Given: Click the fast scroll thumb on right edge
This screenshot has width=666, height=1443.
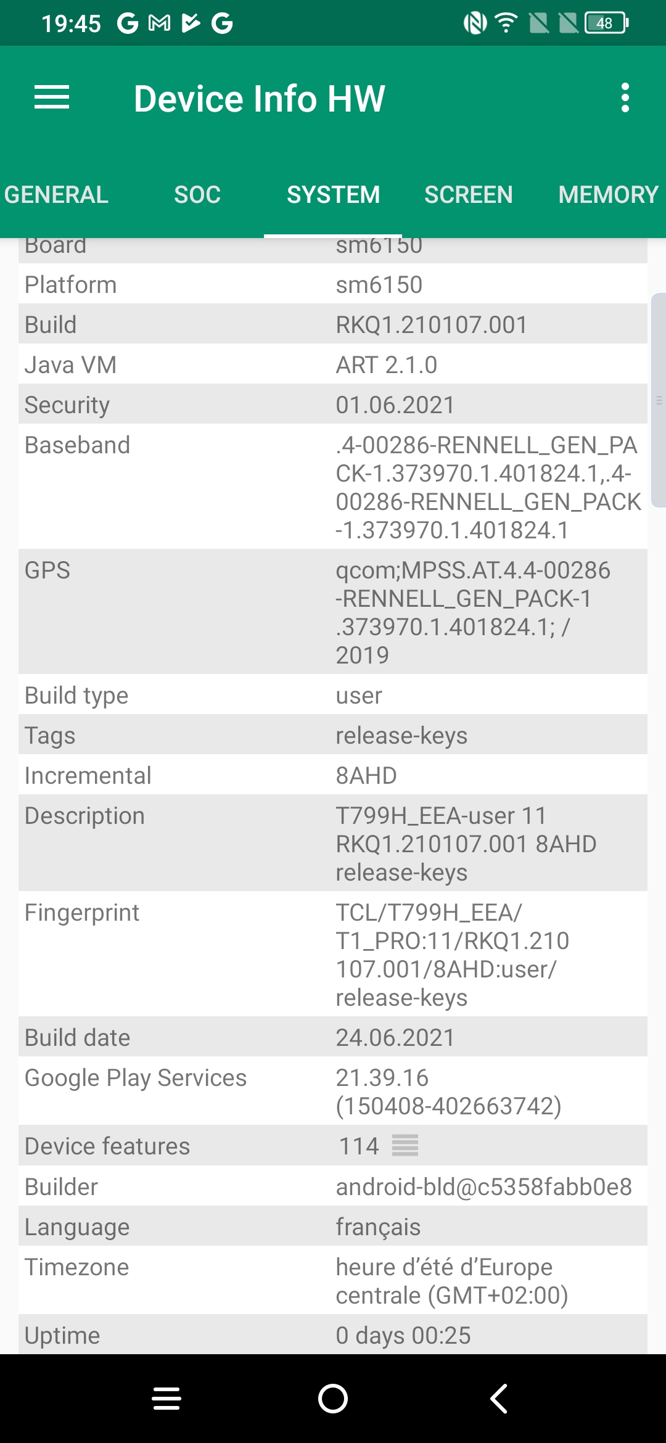Looking at the screenshot, I should tap(659, 400).
